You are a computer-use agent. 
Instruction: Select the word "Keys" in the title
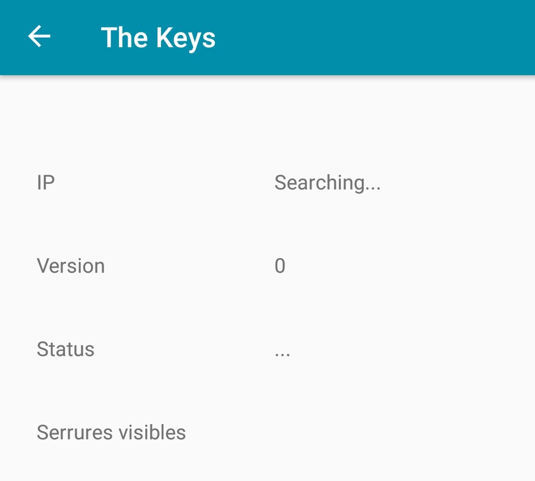pos(185,38)
